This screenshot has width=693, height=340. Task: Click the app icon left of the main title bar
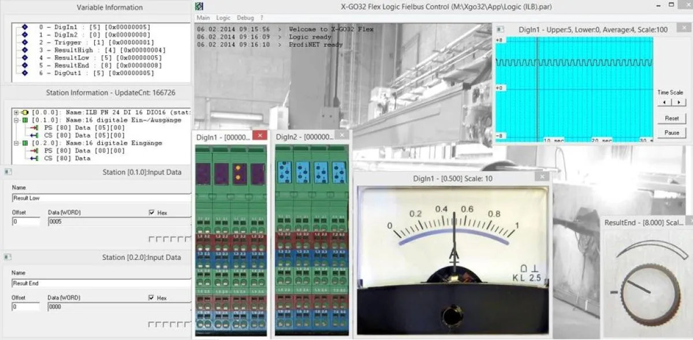tap(199, 6)
